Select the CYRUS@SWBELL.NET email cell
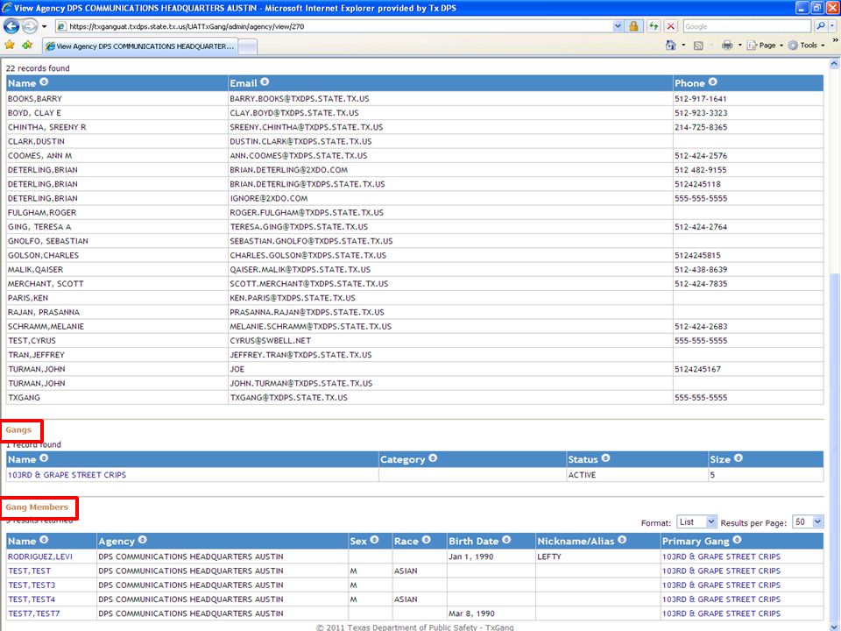 [450, 341]
